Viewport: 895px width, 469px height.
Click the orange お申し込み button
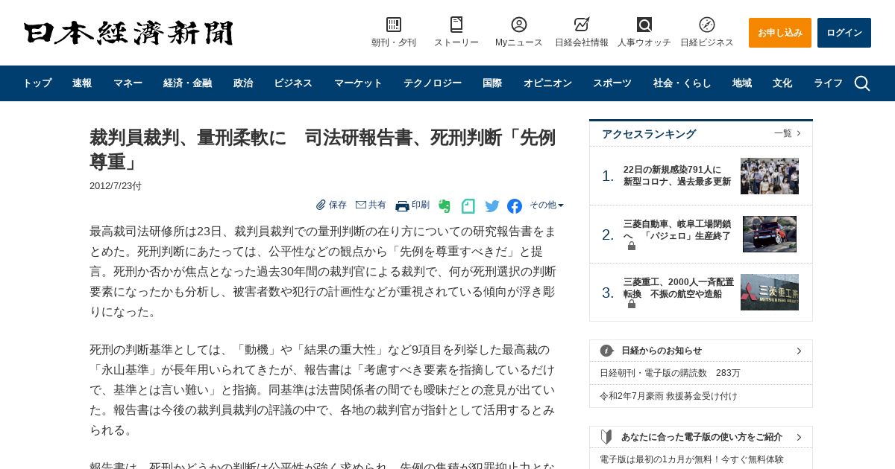pos(780,33)
